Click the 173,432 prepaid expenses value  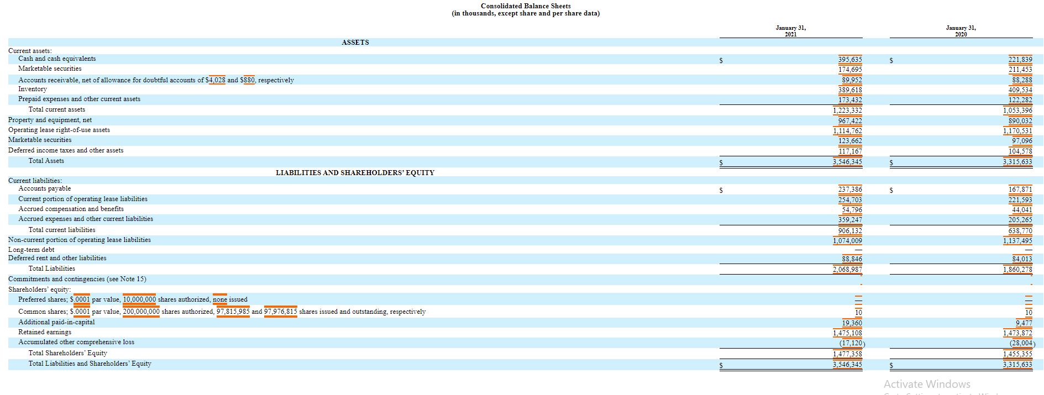coord(850,100)
